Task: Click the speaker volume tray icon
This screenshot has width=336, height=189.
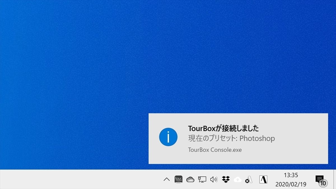Action: tap(214, 179)
